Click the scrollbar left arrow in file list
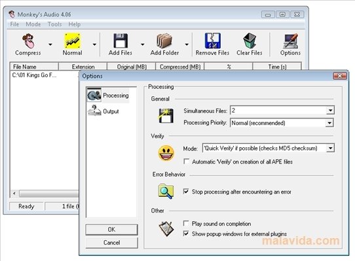The width and height of the screenshot is (355, 261). click(x=14, y=194)
